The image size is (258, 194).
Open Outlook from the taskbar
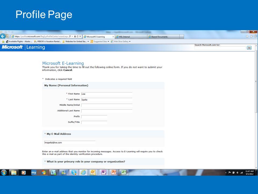click(x=93, y=172)
